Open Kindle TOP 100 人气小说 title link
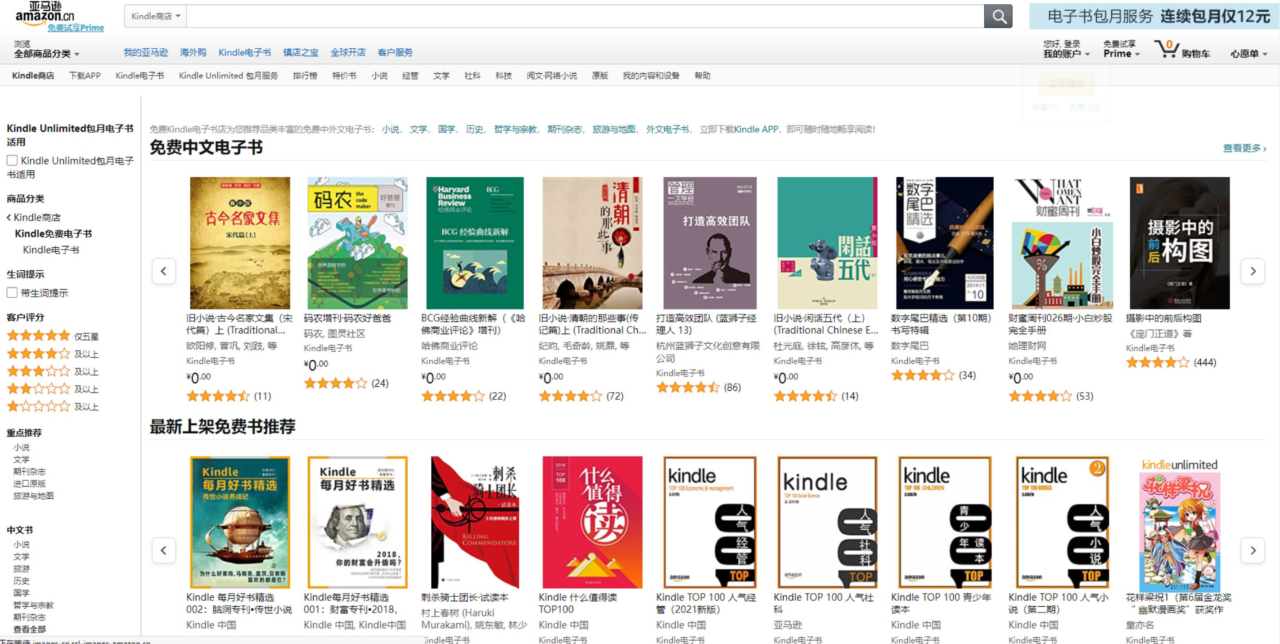The width and height of the screenshot is (1280, 644). pos(1059,603)
